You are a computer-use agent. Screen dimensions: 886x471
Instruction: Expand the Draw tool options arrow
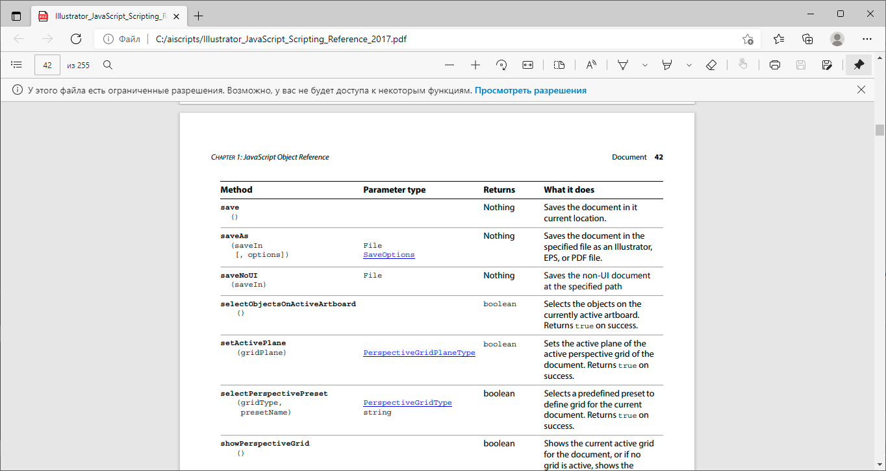pyautogui.click(x=644, y=65)
